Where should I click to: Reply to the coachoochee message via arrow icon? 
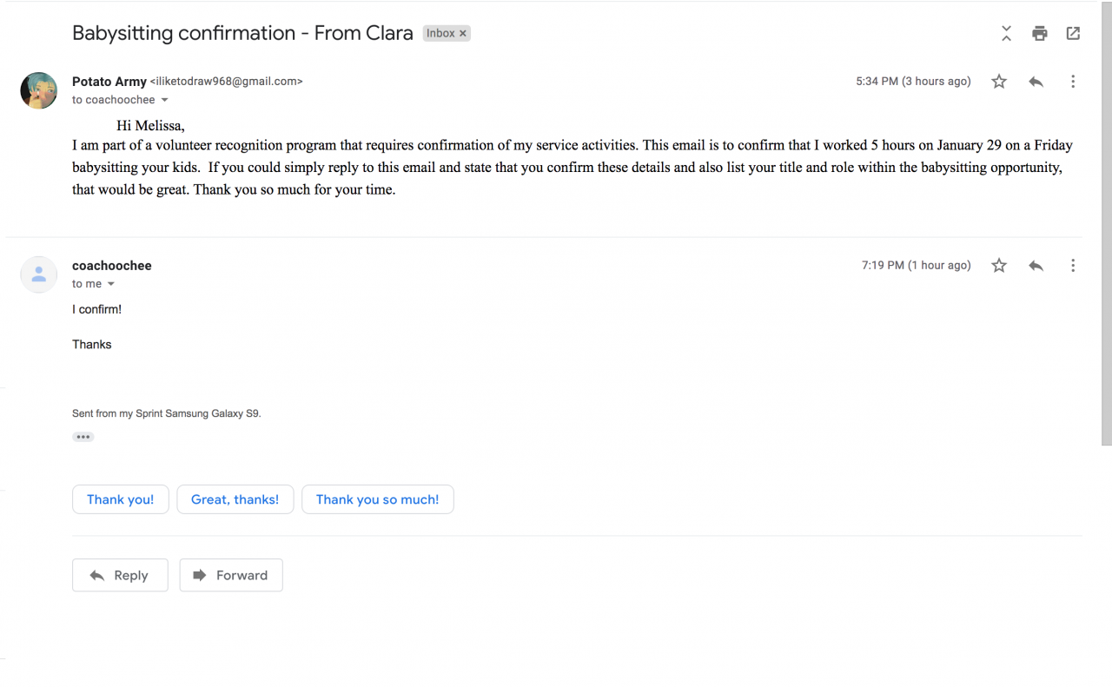[x=1036, y=266]
